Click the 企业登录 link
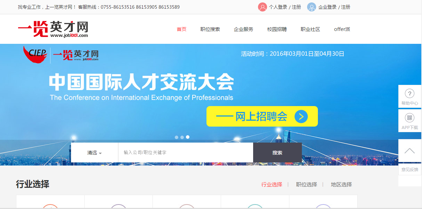Viewport: 422px width, 209px height. click(327, 7)
